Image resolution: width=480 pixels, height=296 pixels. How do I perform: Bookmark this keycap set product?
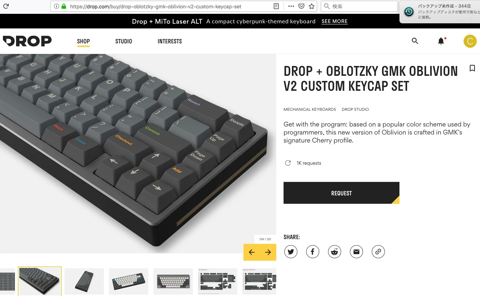coord(472,68)
